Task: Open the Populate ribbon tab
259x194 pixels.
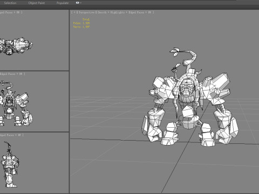Action: [x=63, y=3]
